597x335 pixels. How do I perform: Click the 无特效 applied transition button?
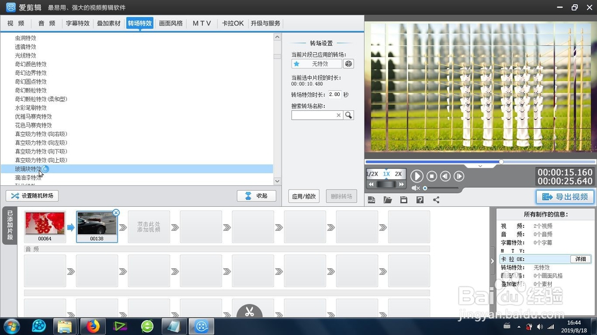[316, 64]
